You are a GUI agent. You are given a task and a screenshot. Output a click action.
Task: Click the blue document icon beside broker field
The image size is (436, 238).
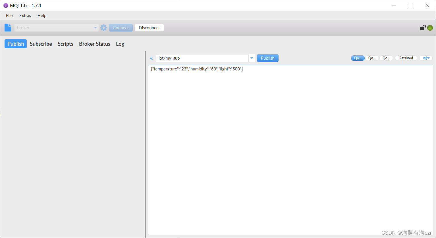tap(8, 28)
